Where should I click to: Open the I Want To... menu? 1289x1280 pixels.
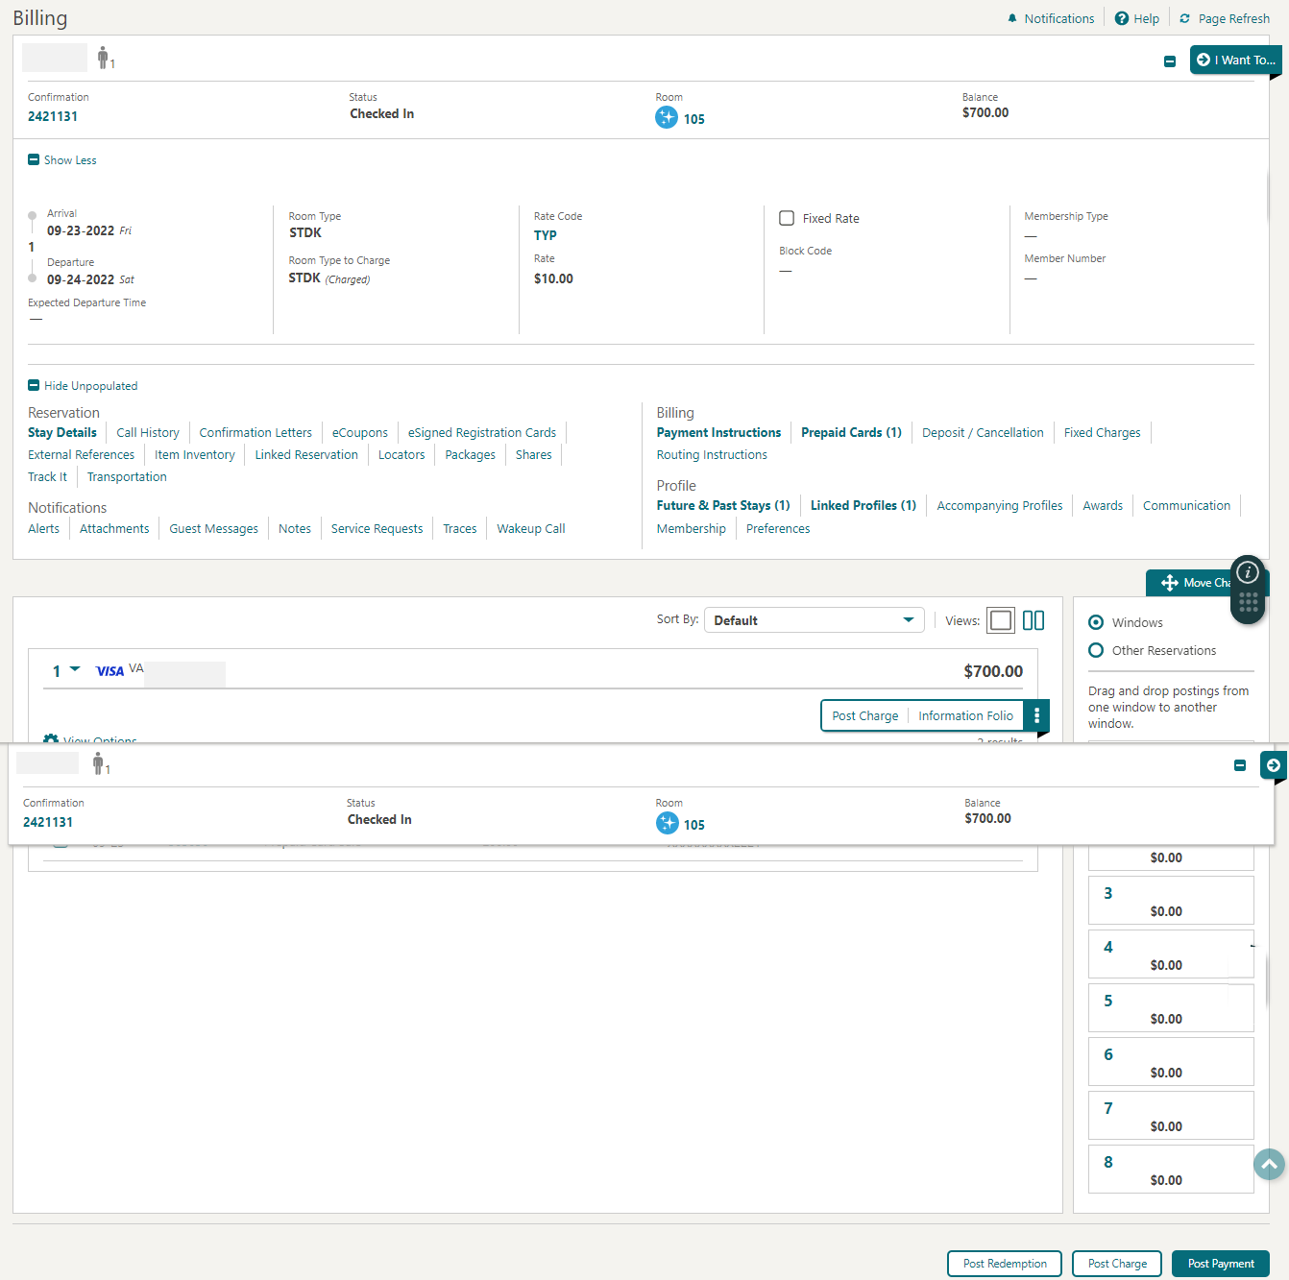[x=1235, y=60]
